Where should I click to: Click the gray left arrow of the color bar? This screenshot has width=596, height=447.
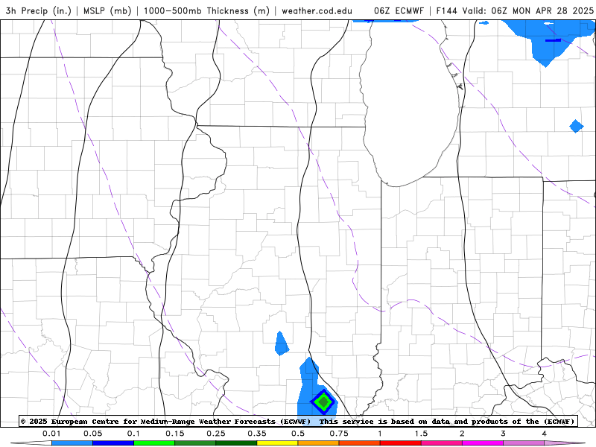pyautogui.click(x=31, y=443)
